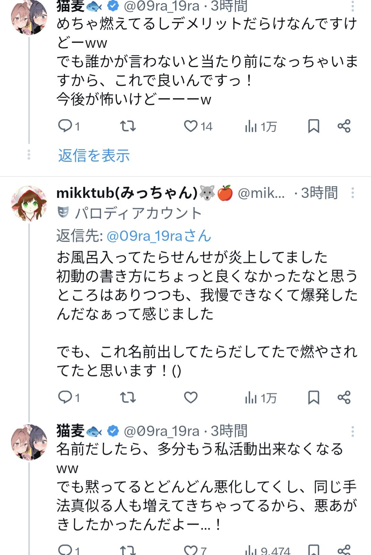Viewport: 371px width, 555px height.
Task: Bookmark the mikktub tweet
Action: [x=314, y=398]
